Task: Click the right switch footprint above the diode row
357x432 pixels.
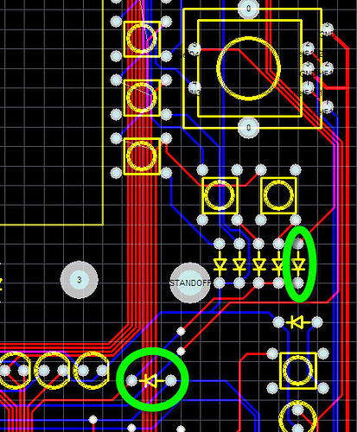Action: pos(278,195)
